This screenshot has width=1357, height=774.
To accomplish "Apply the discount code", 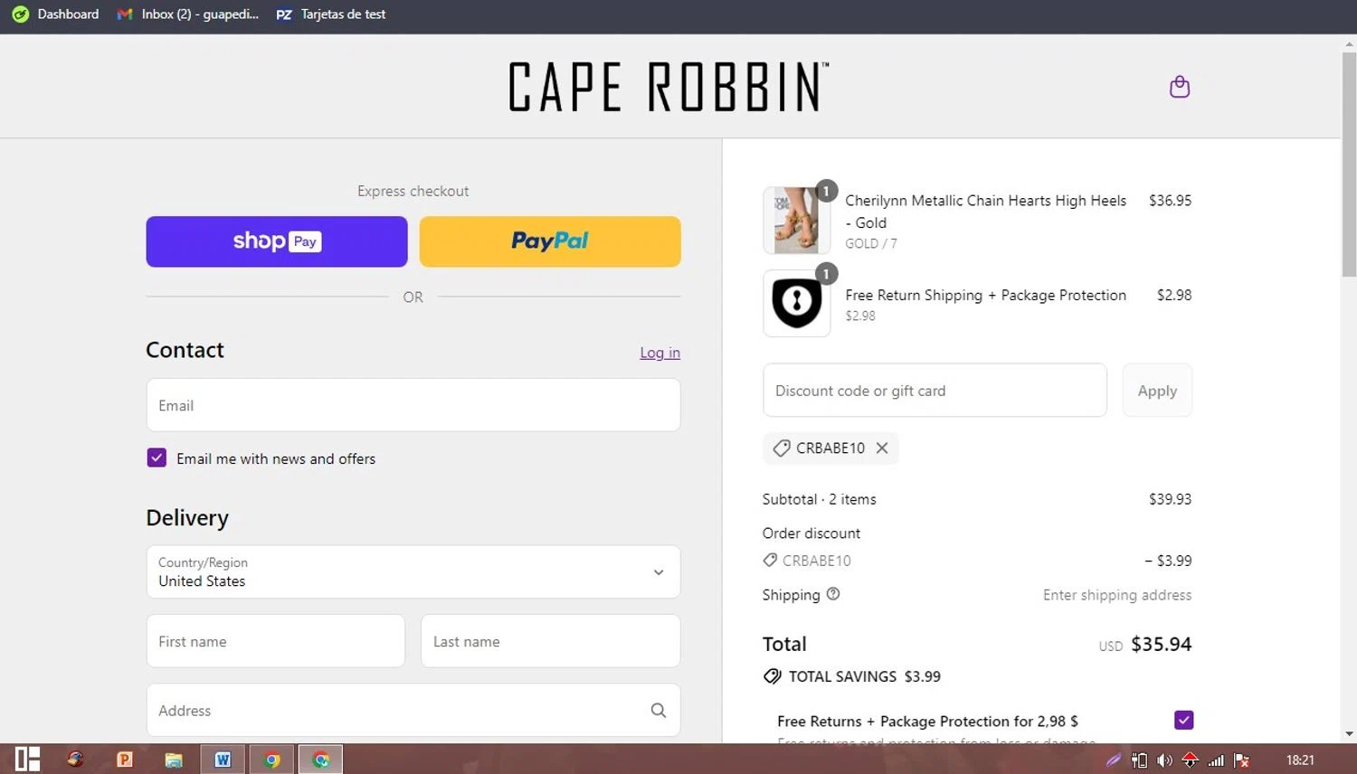I will [1157, 391].
